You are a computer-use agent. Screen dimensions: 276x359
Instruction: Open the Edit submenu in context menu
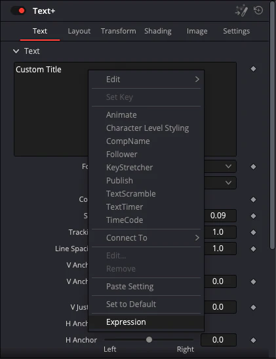(x=146, y=80)
